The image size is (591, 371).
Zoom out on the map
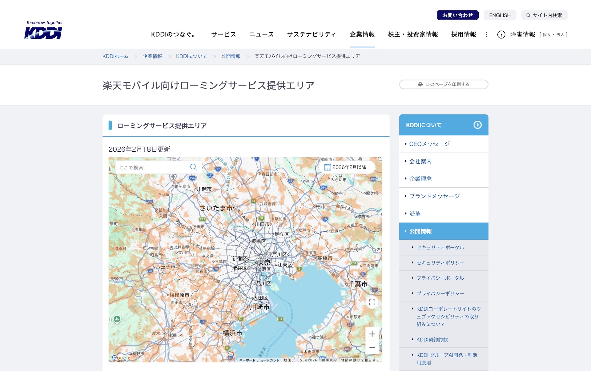tap(372, 348)
